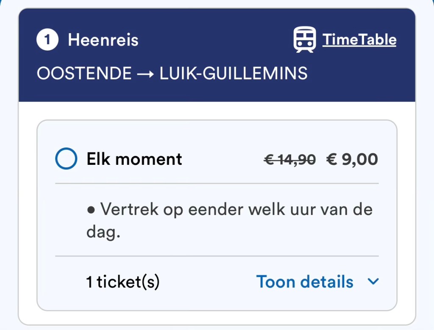
Task: Click the Elk moment fare label
Action: coord(134,159)
